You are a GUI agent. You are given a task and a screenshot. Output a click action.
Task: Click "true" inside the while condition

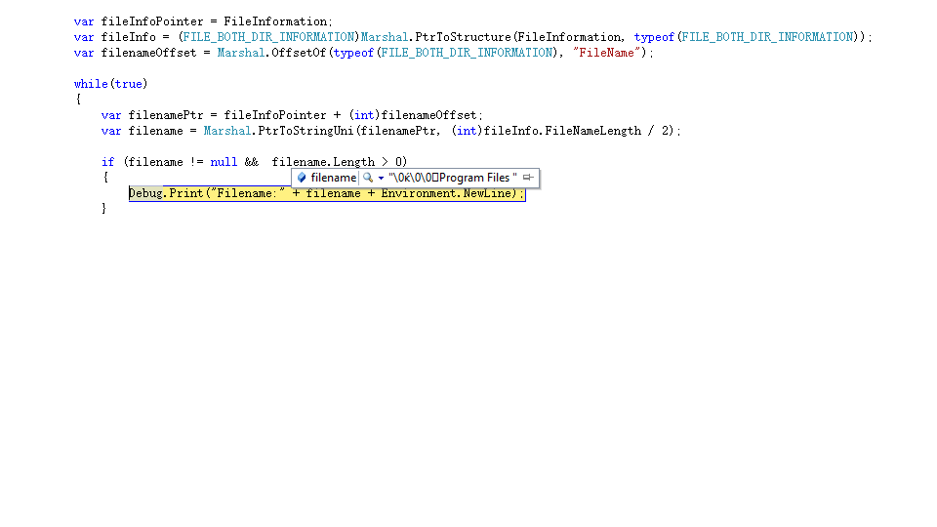pyautogui.click(x=129, y=84)
